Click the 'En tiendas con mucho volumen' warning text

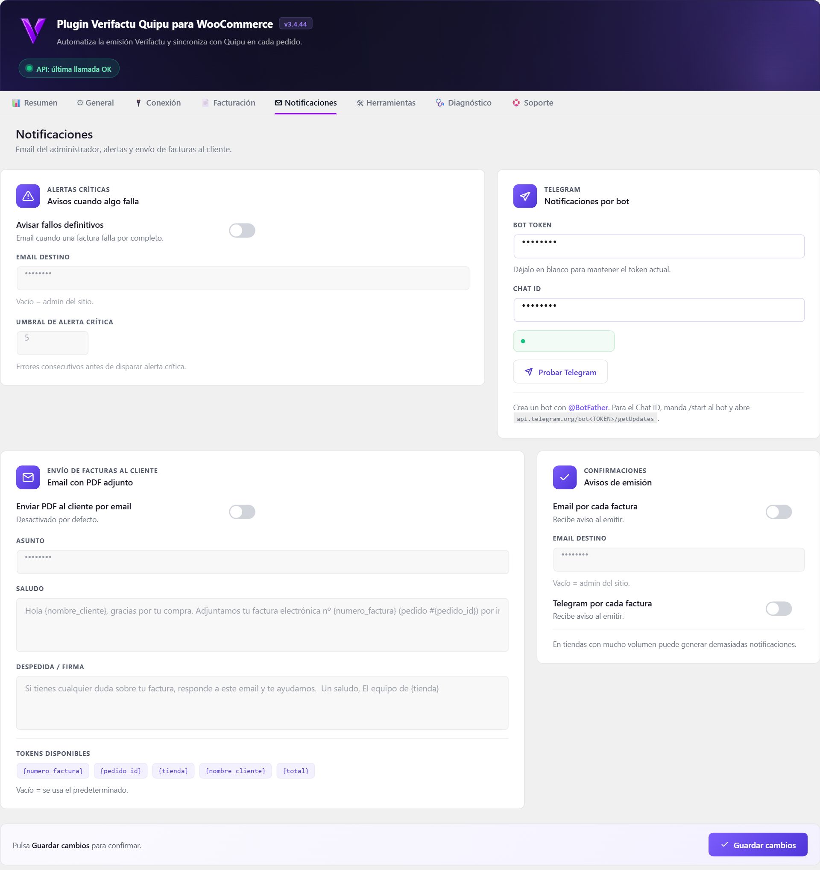coord(674,644)
